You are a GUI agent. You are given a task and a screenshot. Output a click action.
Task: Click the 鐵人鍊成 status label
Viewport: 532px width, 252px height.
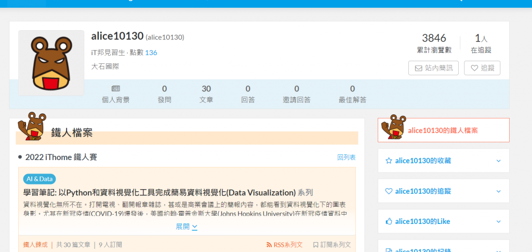[x=35, y=245]
